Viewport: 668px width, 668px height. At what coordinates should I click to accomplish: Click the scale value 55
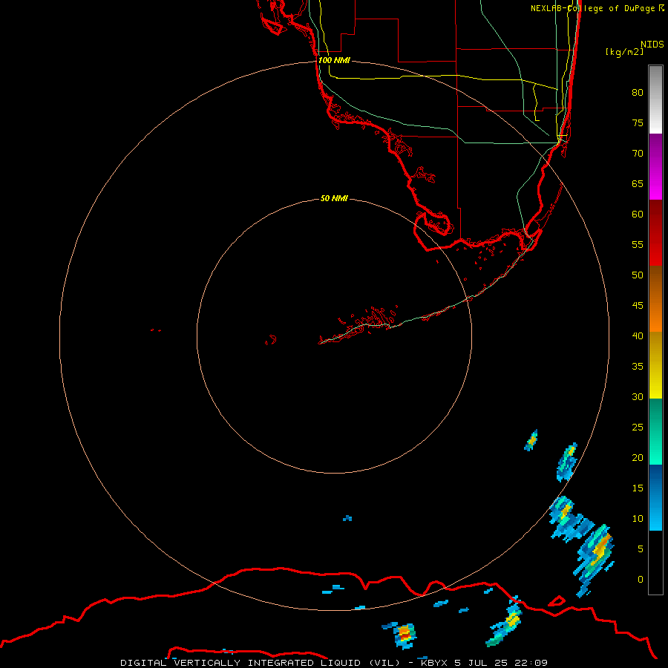[x=638, y=244]
